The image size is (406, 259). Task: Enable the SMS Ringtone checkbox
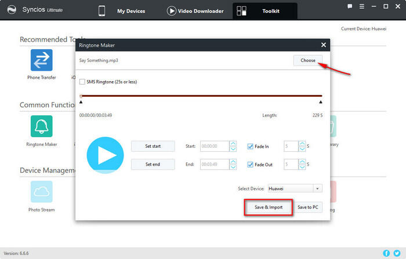point(82,82)
